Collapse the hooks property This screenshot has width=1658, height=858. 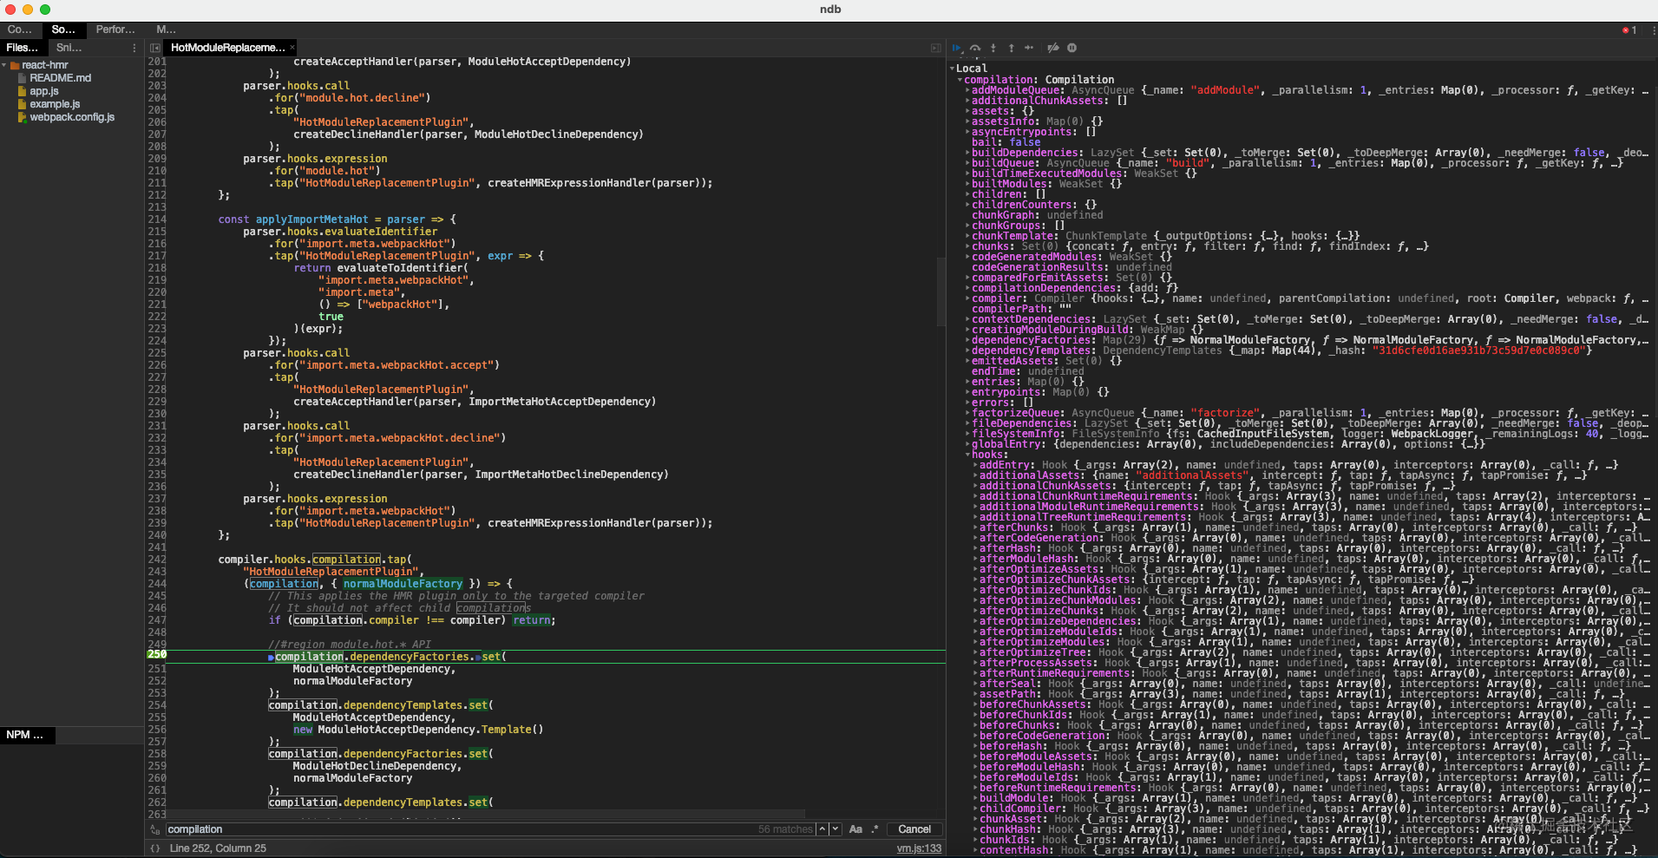[x=968, y=455]
